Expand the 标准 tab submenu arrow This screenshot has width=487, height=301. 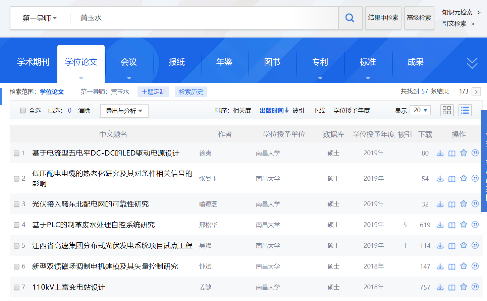point(368,78)
